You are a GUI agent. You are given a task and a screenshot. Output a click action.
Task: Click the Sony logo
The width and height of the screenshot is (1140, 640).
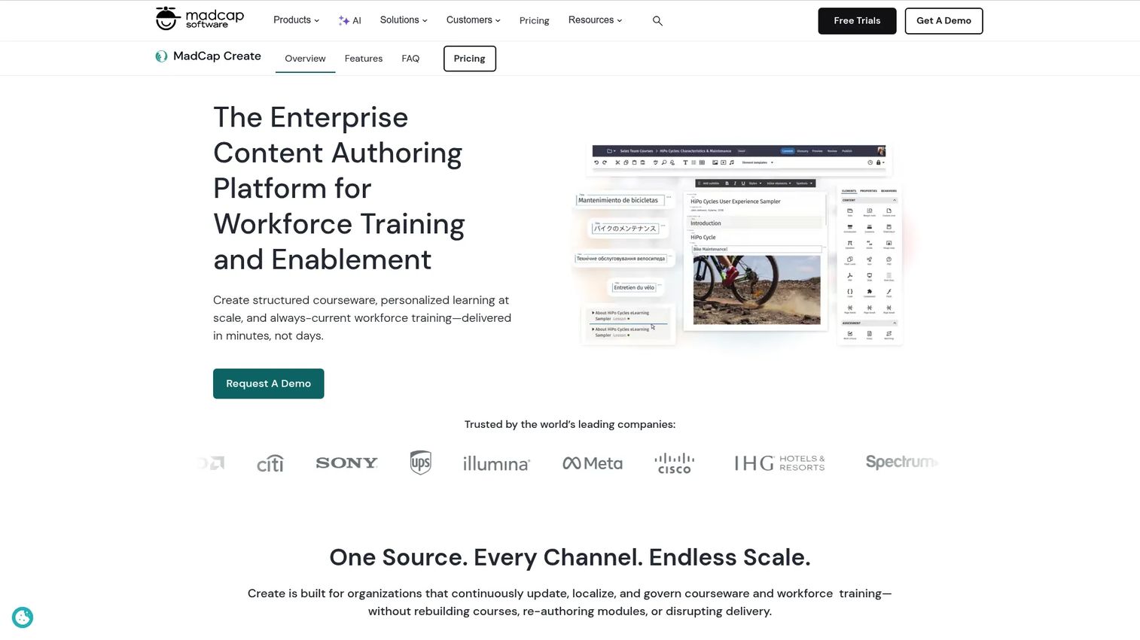(x=346, y=463)
